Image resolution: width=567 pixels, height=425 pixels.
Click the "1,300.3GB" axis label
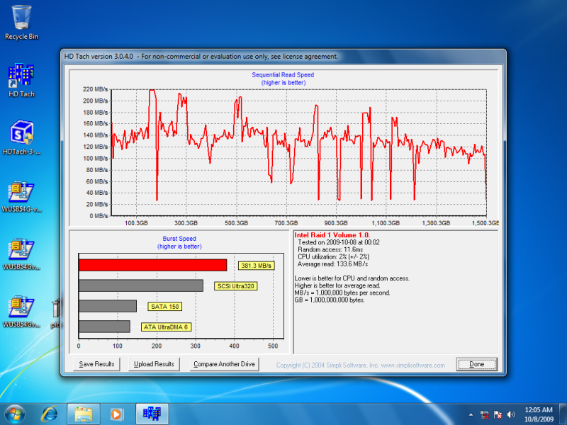[436, 223]
